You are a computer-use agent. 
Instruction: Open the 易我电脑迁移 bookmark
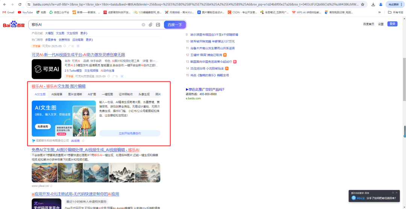coord(339,12)
